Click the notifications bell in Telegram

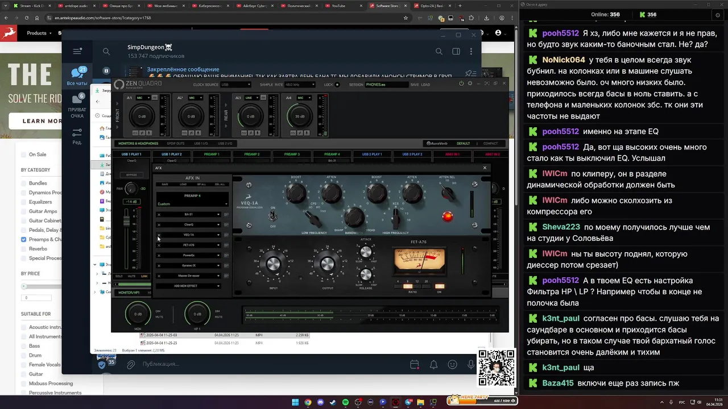pos(433,364)
